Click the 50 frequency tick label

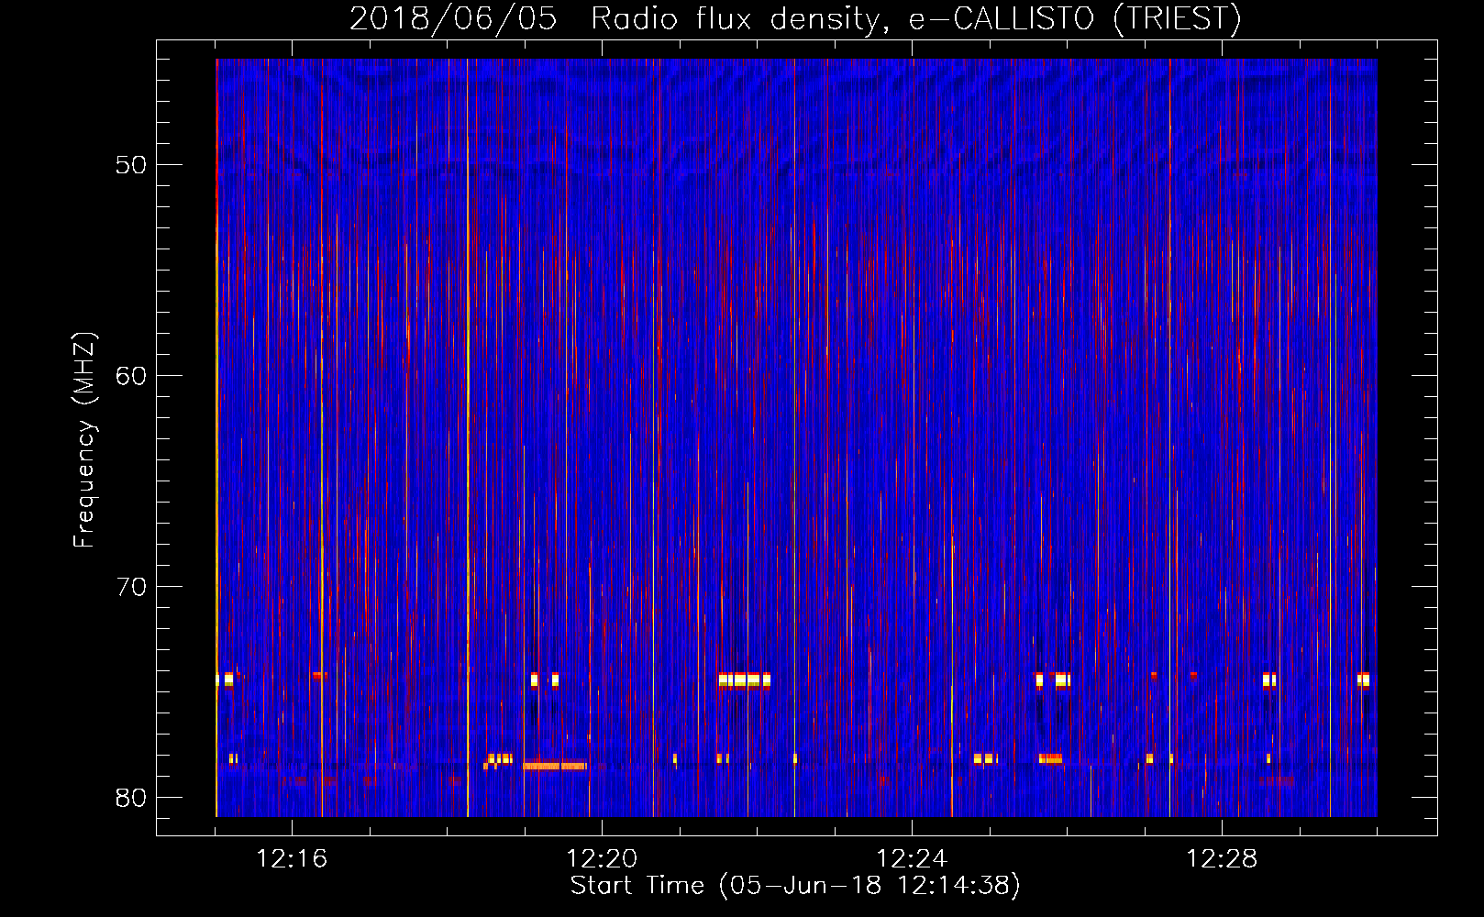coord(131,165)
